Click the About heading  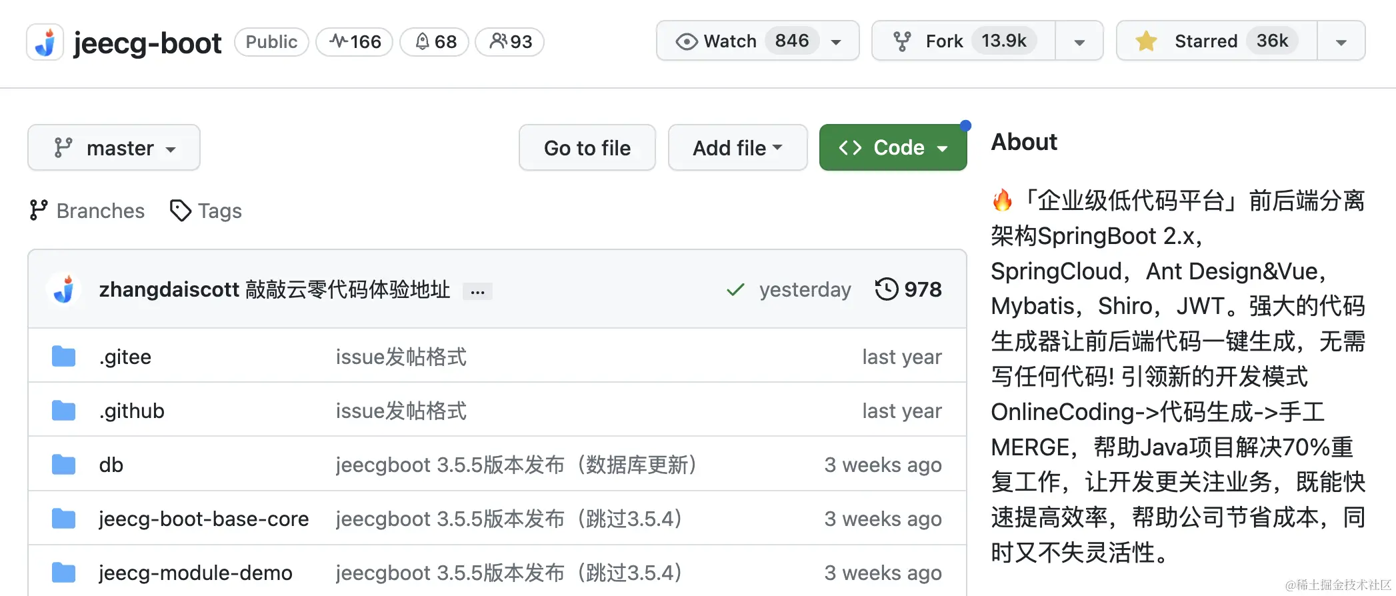(1024, 142)
